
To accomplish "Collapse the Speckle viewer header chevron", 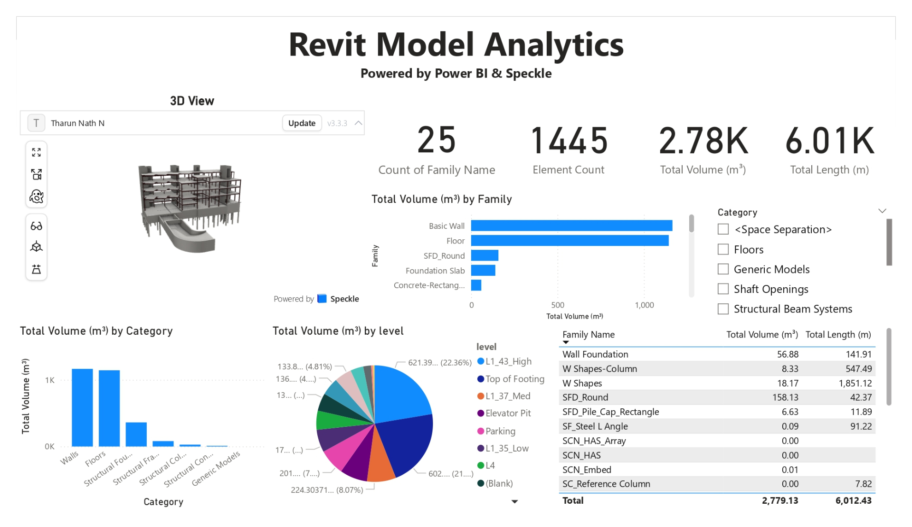I will [359, 123].
